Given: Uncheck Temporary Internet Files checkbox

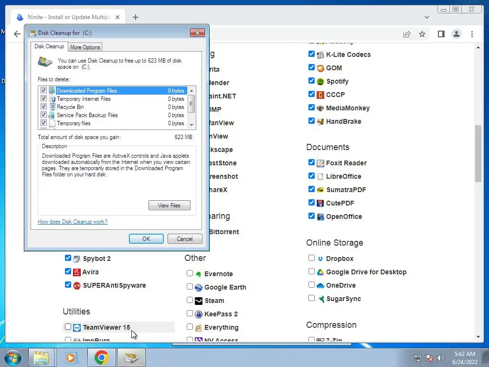Looking at the screenshot, I should pos(43,98).
